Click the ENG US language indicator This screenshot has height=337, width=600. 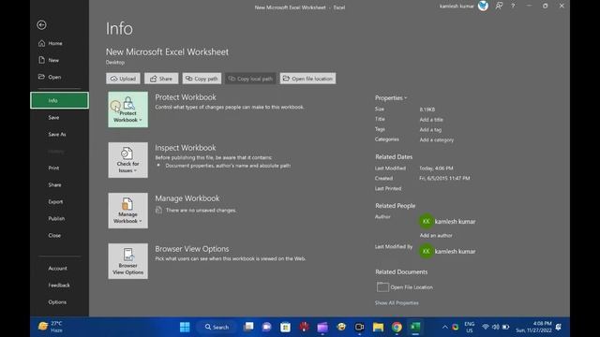click(x=470, y=327)
